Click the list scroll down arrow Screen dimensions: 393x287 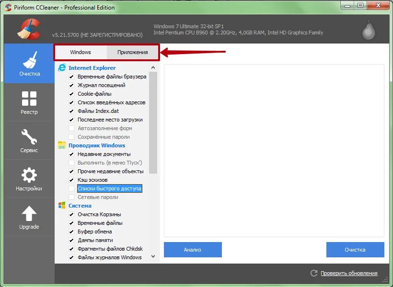153,256
